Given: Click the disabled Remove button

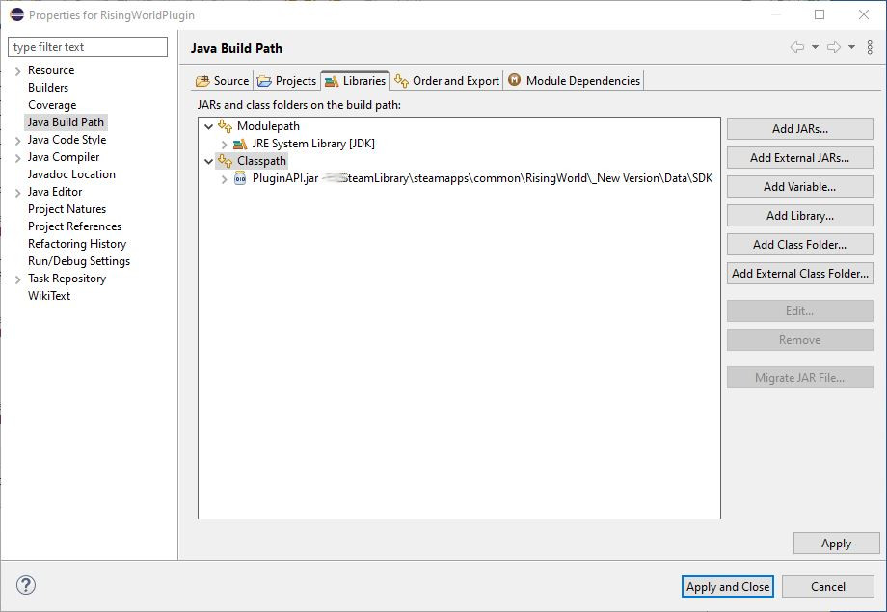Looking at the screenshot, I should click(800, 340).
